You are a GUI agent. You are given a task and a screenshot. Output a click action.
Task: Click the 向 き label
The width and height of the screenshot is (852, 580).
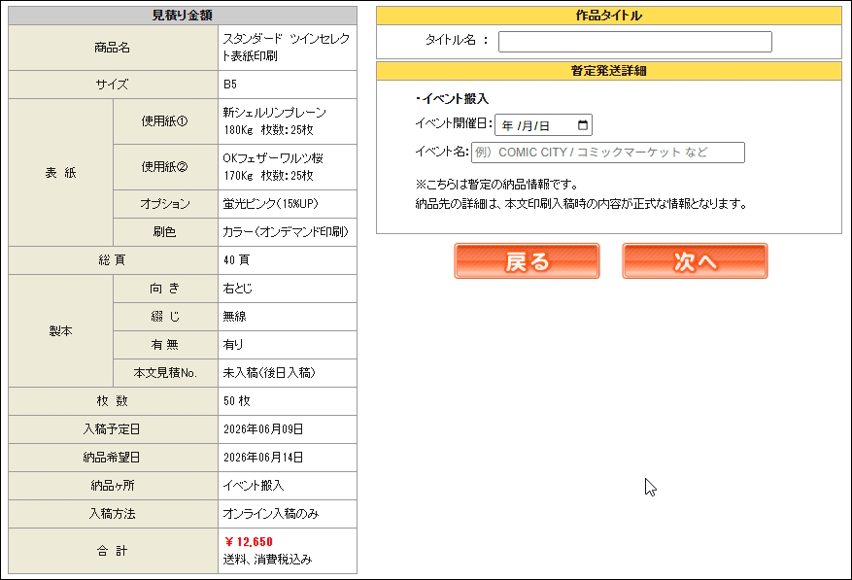165,289
